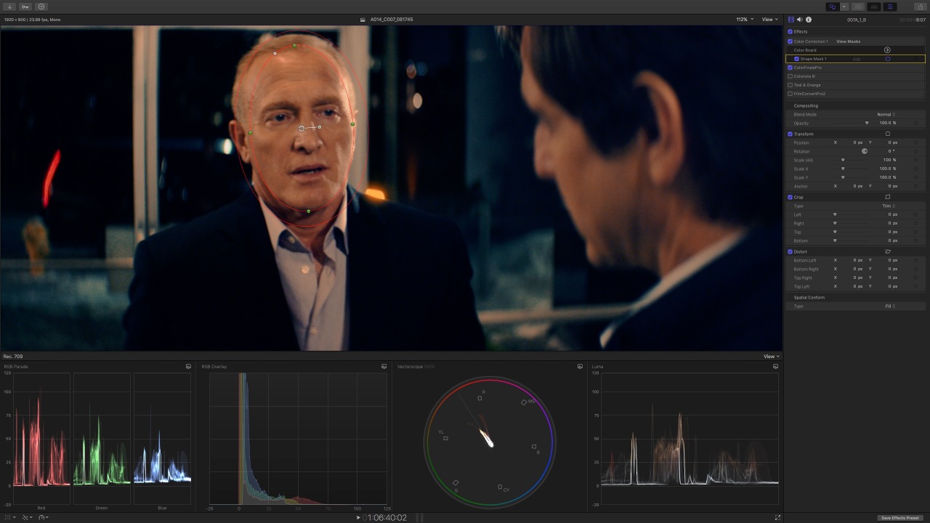Image resolution: width=930 pixels, height=523 pixels.
Task: Click the shape mask center control point
Action: click(302, 129)
